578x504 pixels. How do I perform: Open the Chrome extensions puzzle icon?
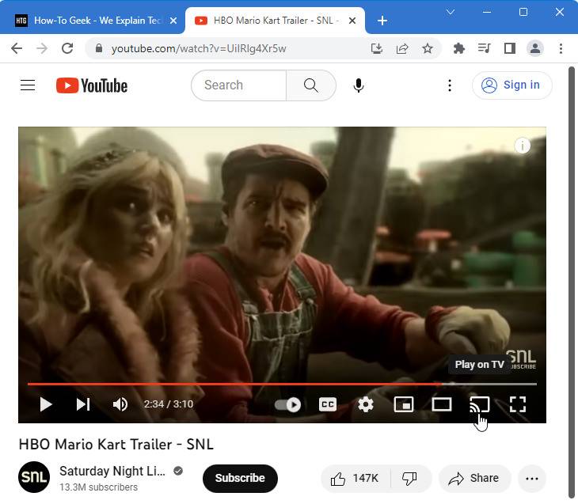(x=458, y=48)
